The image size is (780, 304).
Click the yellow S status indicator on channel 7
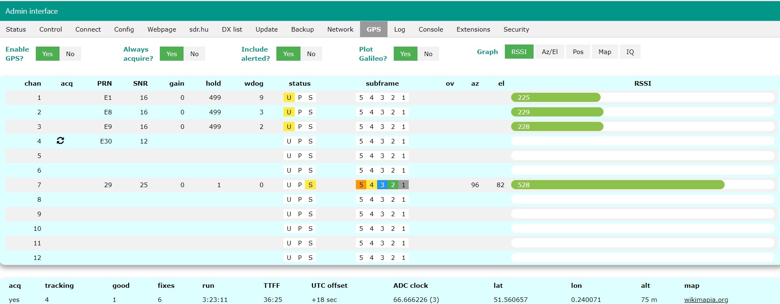coord(310,185)
